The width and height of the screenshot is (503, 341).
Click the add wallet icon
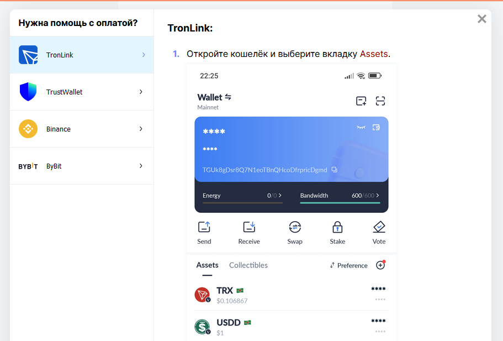point(361,101)
